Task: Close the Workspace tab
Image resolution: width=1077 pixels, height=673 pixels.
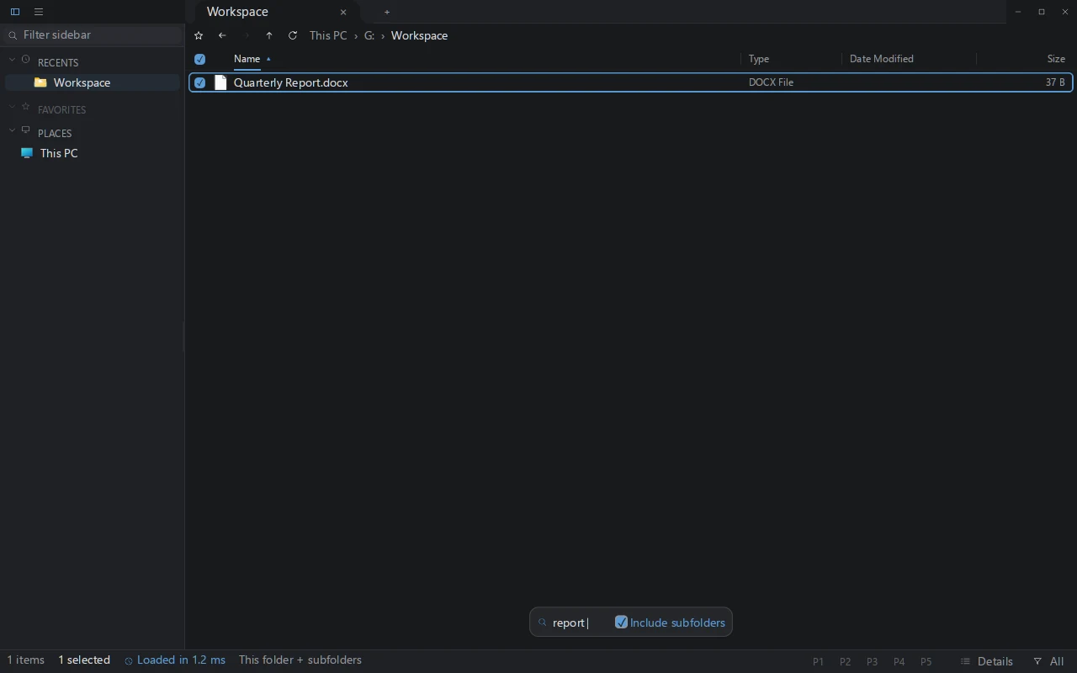Action: tap(343, 12)
